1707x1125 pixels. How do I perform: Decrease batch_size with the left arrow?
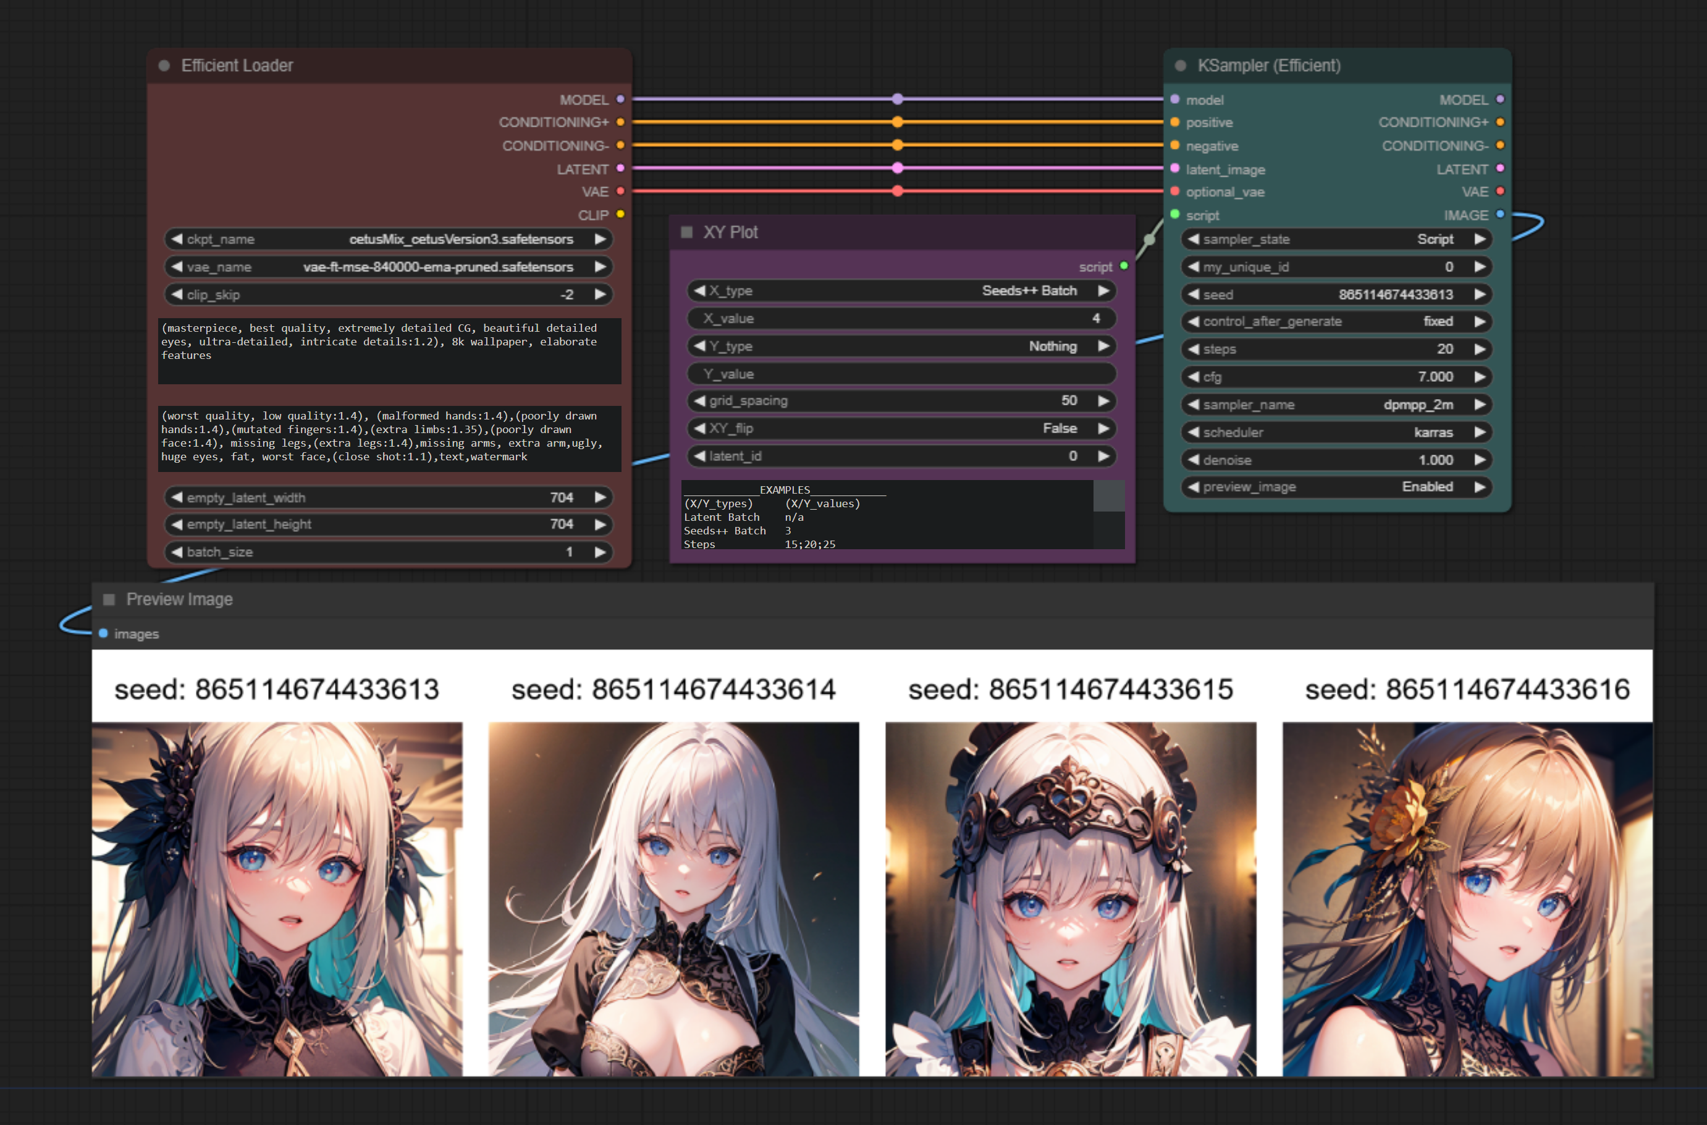tap(177, 552)
